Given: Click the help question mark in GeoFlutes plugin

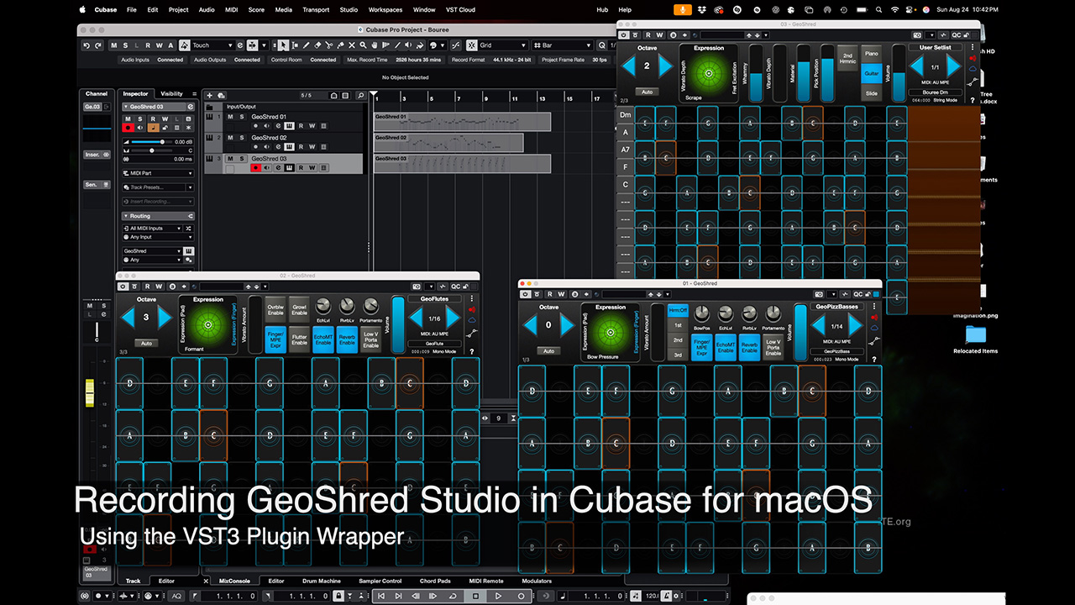Looking at the screenshot, I should click(x=471, y=351).
